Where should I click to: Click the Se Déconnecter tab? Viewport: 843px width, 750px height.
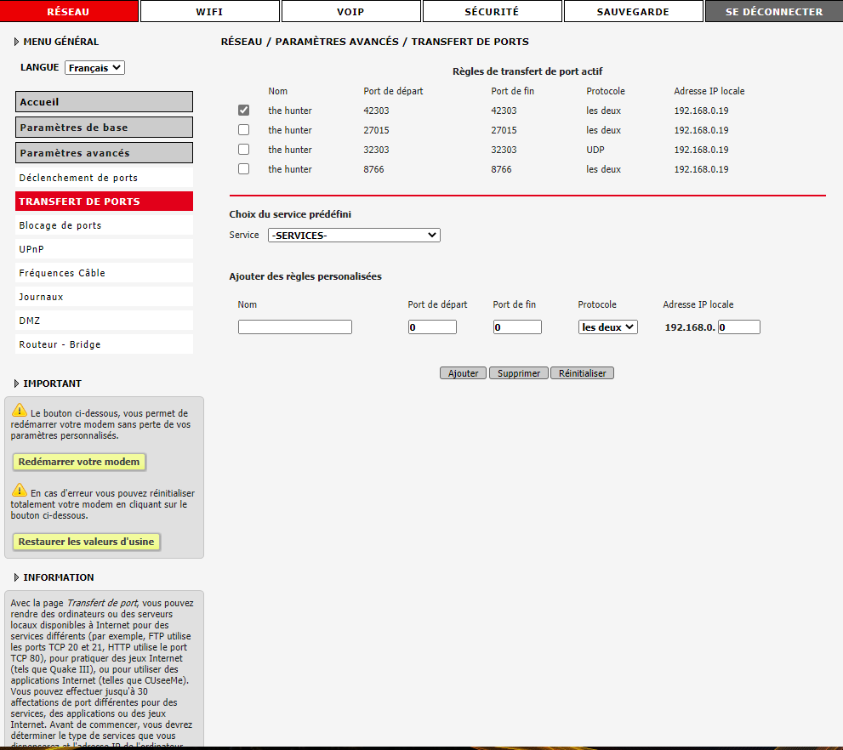(x=773, y=12)
